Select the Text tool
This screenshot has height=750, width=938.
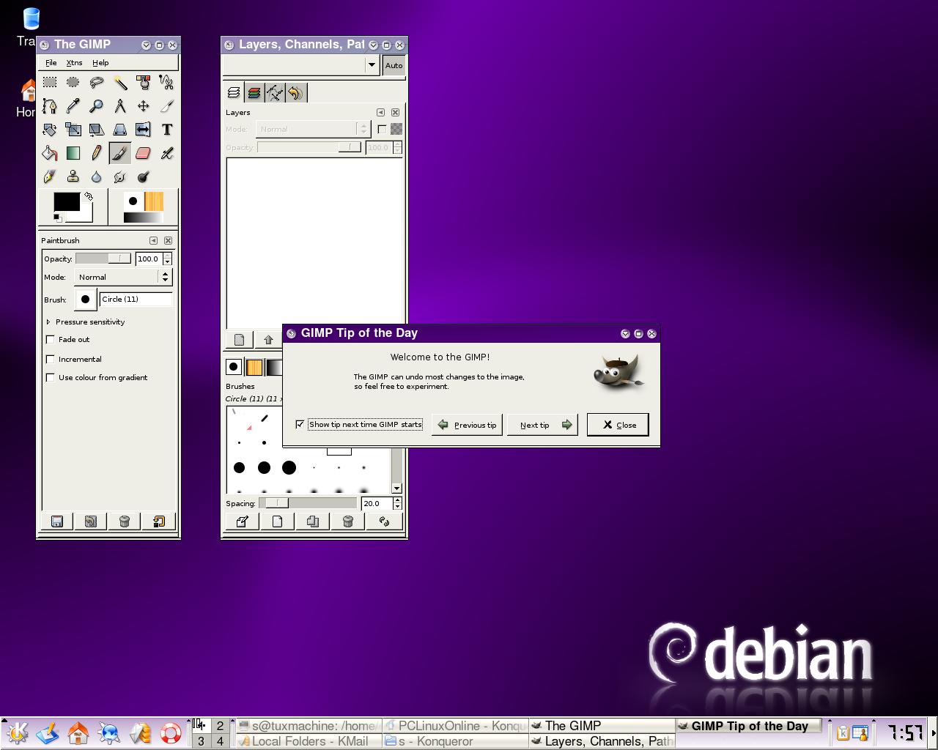coord(167,130)
